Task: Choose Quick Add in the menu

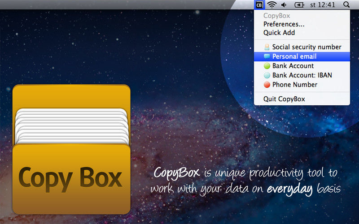Action: pos(302,33)
